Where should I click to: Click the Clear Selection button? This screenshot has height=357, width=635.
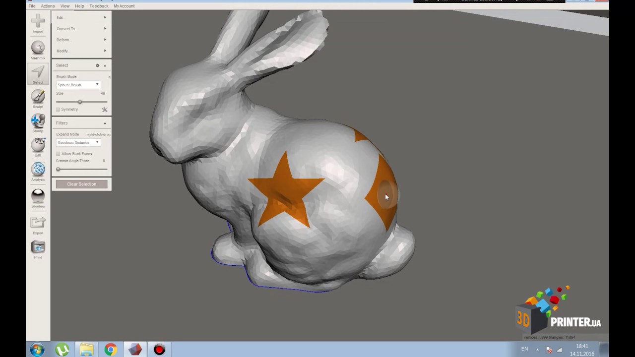[81, 184]
